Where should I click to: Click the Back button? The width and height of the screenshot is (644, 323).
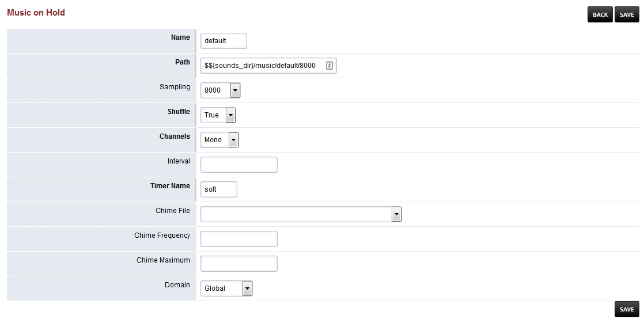[x=600, y=15]
